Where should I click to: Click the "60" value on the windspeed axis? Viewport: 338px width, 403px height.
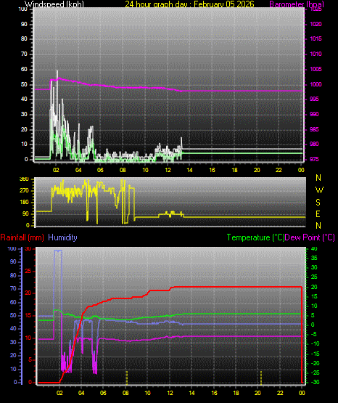click(x=24, y=69)
